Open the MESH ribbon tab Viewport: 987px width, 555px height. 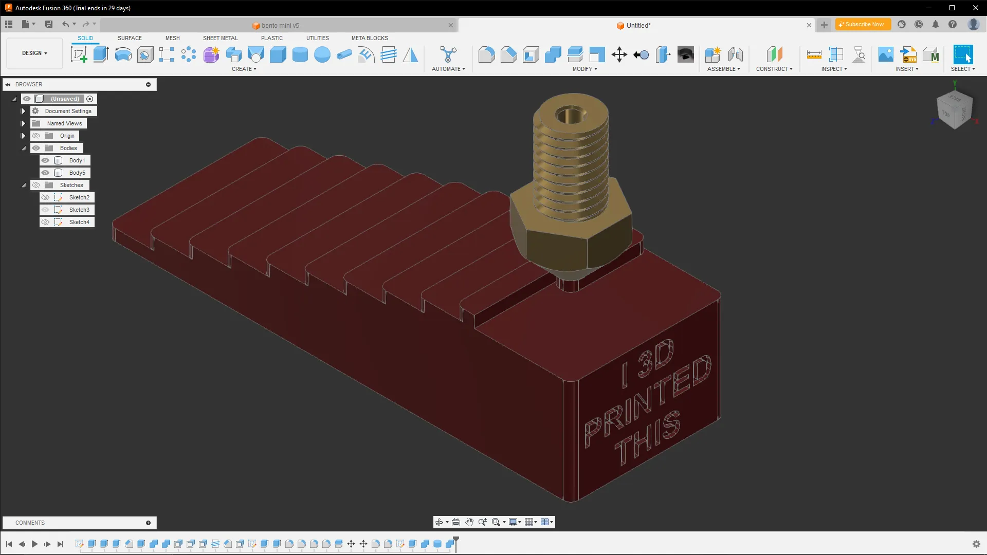click(x=173, y=38)
